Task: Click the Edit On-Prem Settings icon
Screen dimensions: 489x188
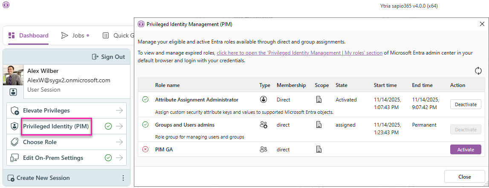Action: pyautogui.click(x=14, y=158)
